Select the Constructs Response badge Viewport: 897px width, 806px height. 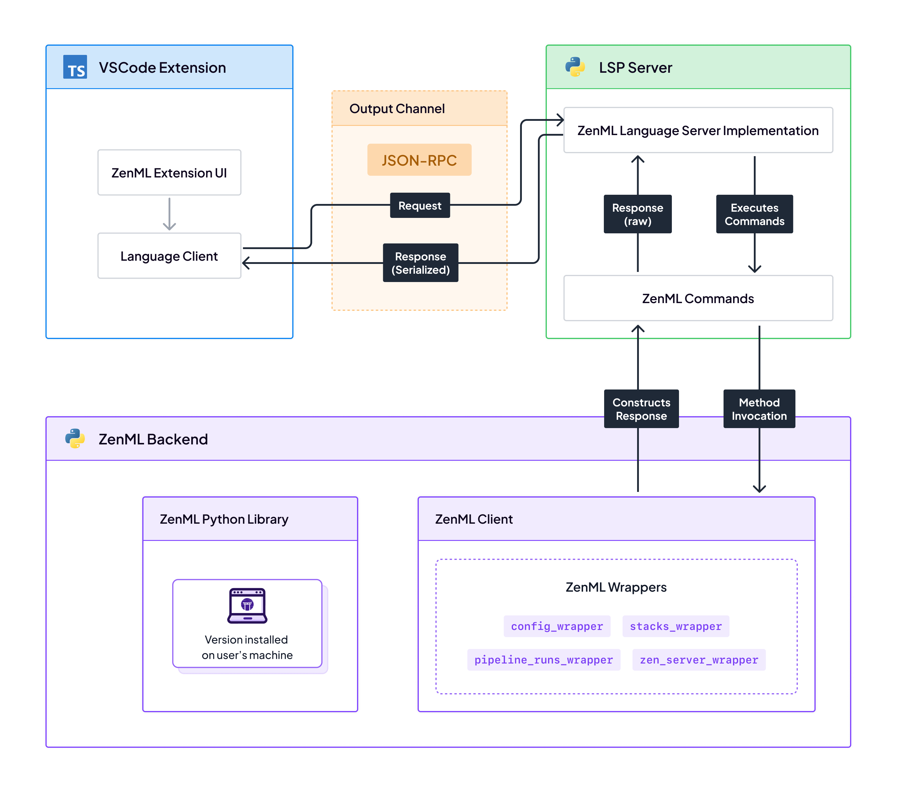point(641,409)
